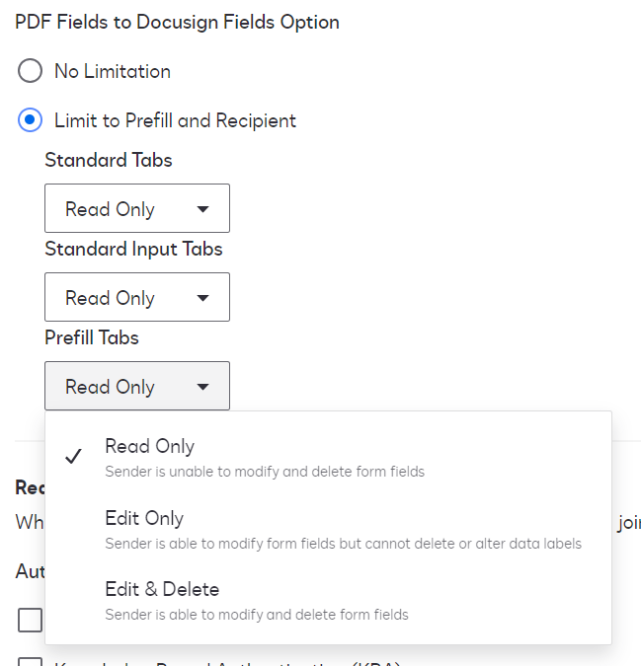Choose Edit & Delete from the open menu
Screen dimensions: 641x666
click(162, 589)
